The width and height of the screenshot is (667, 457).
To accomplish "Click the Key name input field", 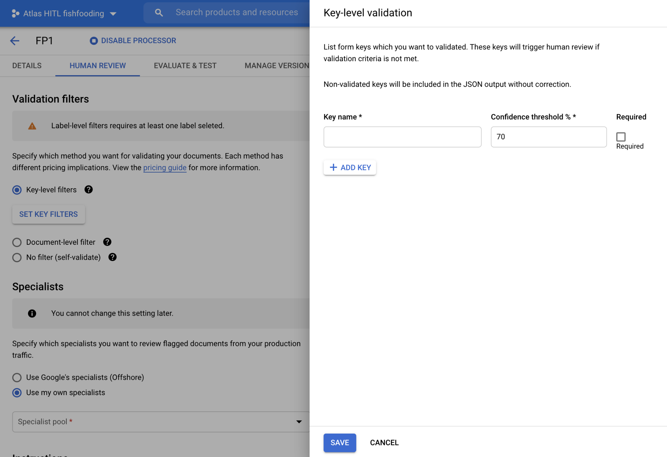I will pyautogui.click(x=403, y=137).
